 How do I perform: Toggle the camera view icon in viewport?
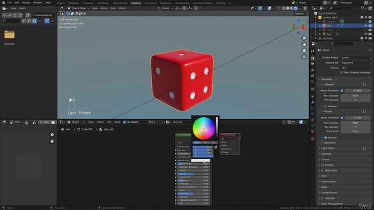(304, 51)
